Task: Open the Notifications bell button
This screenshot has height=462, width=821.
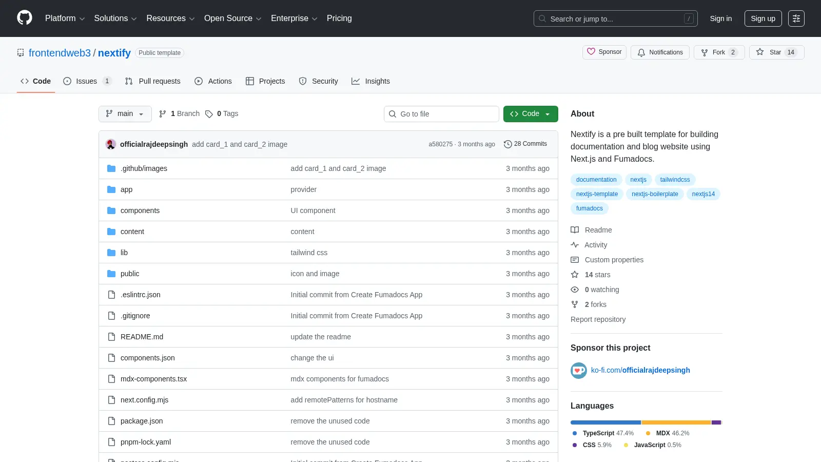Action: [x=660, y=52]
